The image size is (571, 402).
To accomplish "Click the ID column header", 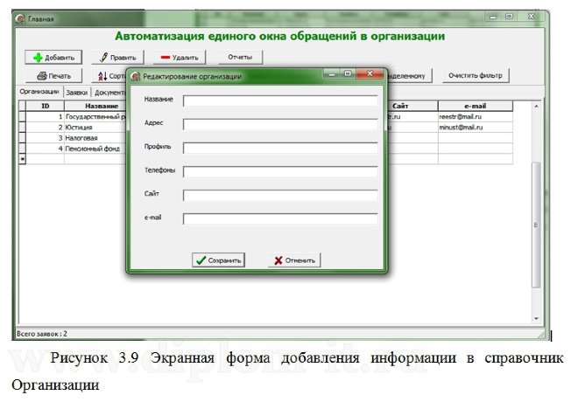I will (46, 106).
